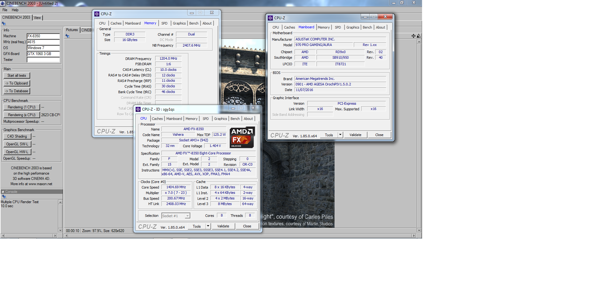The width and height of the screenshot is (594, 283).
Task: Expand the Socket #1 selection combo box
Action: pos(187,216)
